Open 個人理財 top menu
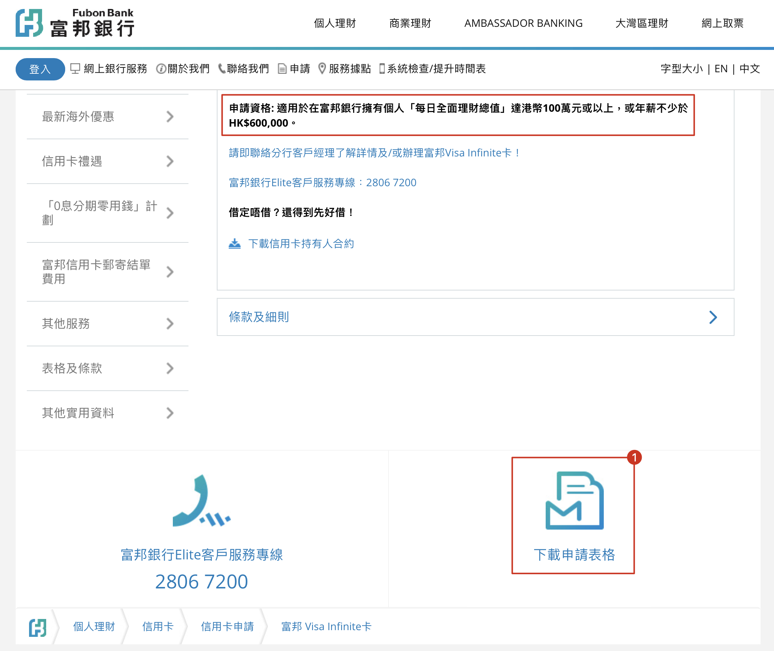 pos(335,23)
